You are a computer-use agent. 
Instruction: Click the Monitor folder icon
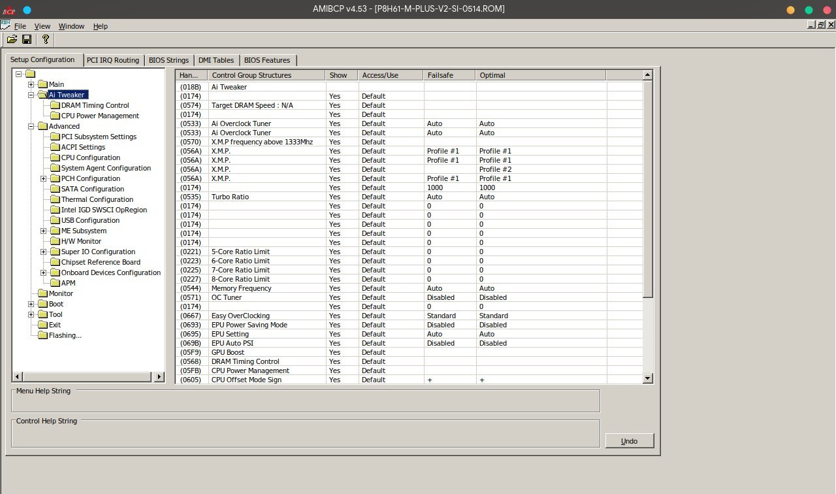coord(42,293)
